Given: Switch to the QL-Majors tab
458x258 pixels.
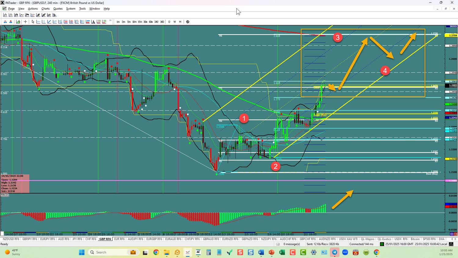Looking at the screenshot, I should pyautogui.click(x=367, y=239).
